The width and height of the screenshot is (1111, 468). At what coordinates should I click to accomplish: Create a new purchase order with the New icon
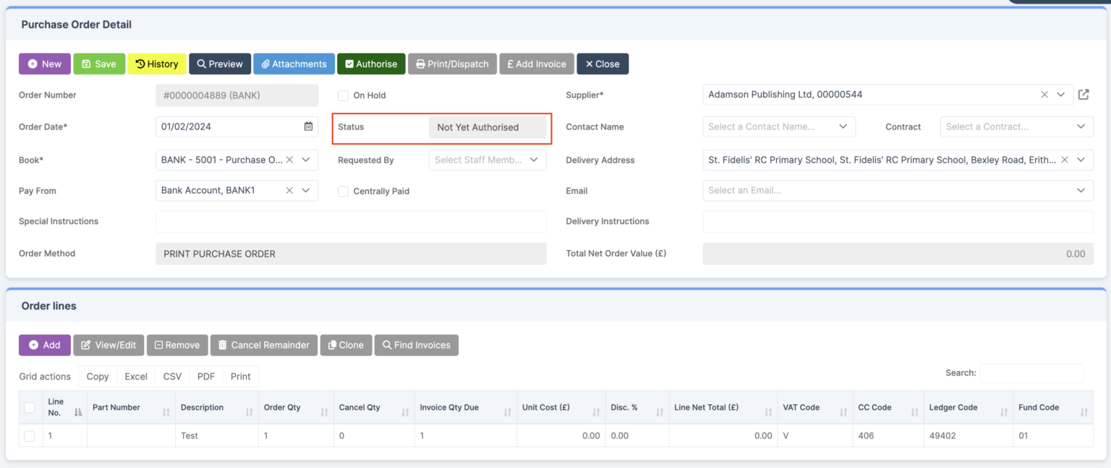[44, 64]
